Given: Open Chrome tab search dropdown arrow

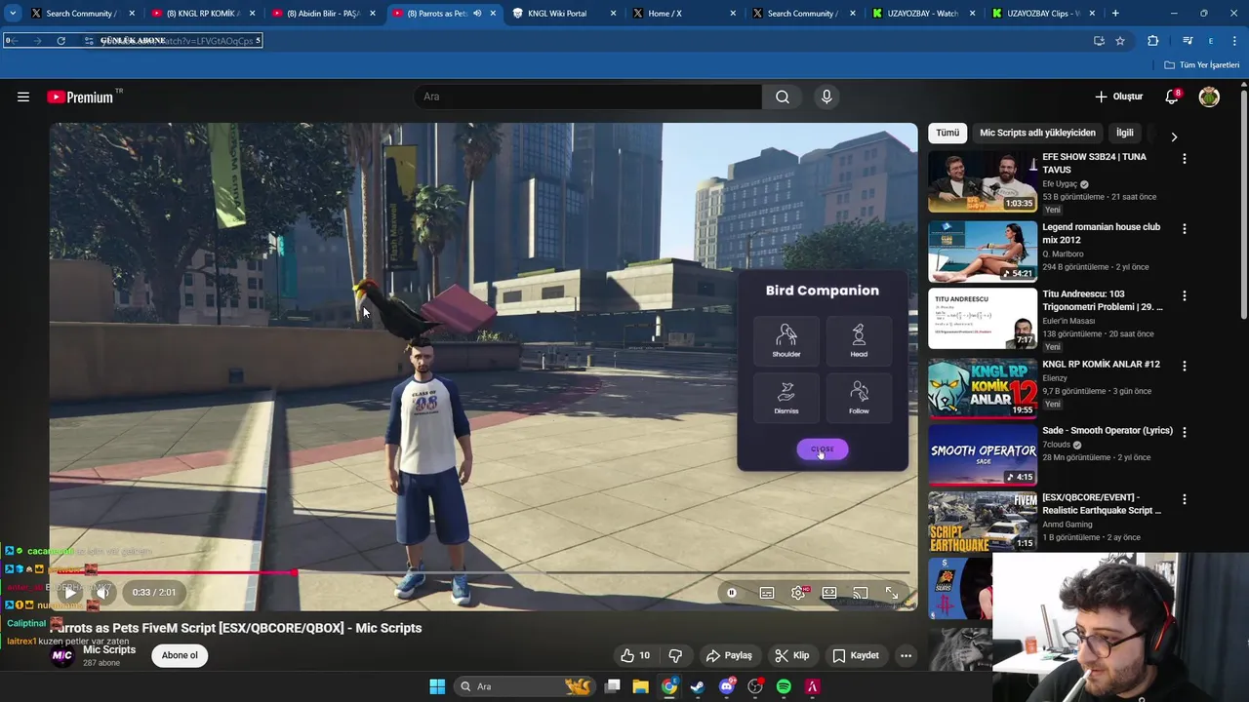Looking at the screenshot, I should [13, 14].
